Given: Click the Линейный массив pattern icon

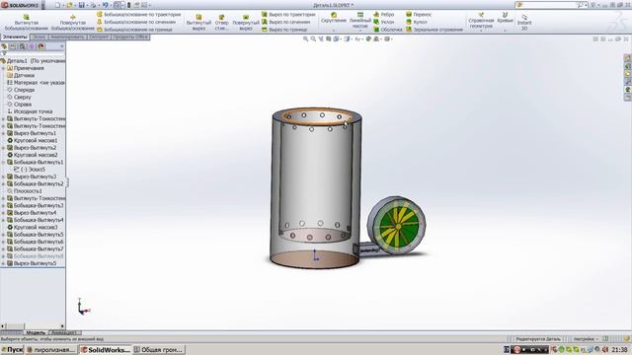Looking at the screenshot, I should 360,15.
